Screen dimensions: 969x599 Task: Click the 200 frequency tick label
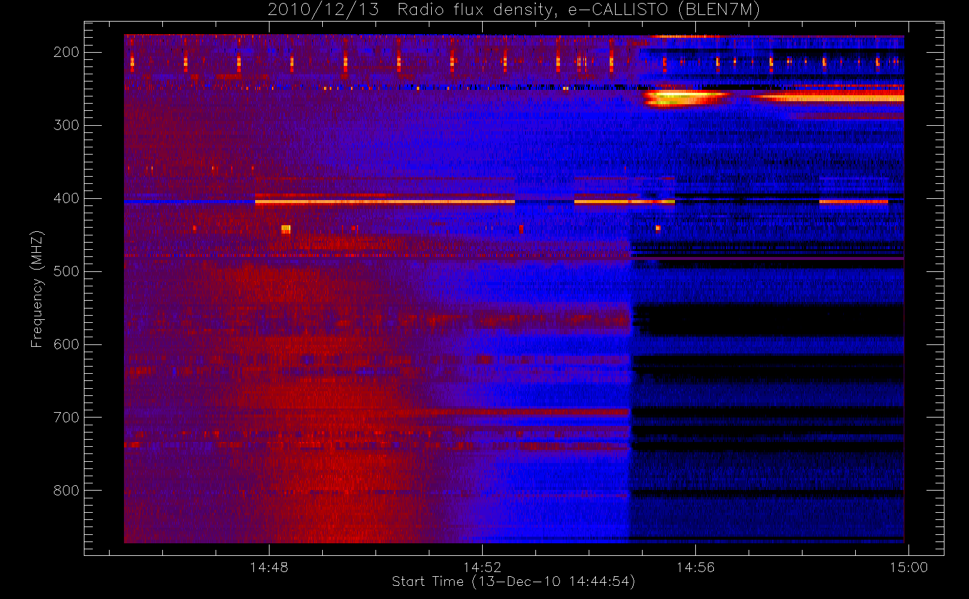(x=66, y=52)
